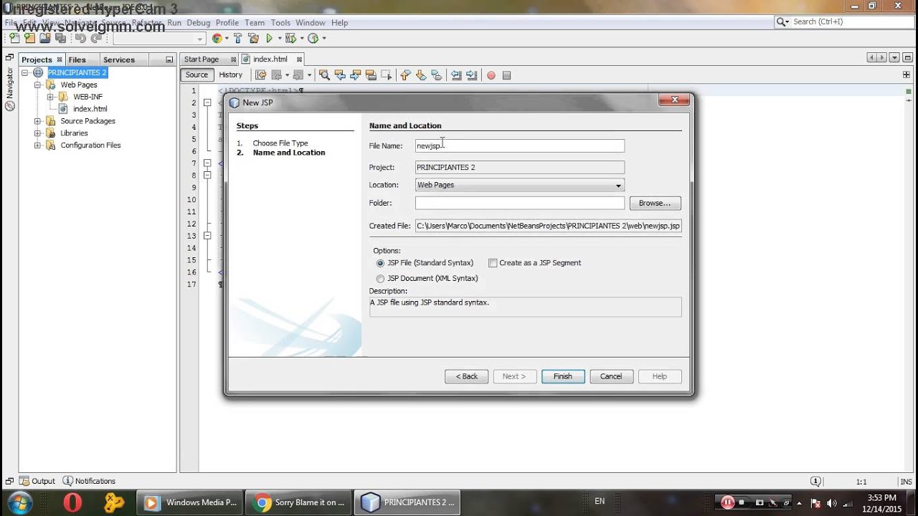Viewport: 918px width, 516px height.
Task: Click the Clean and Build icon
Action: pyautogui.click(x=253, y=38)
